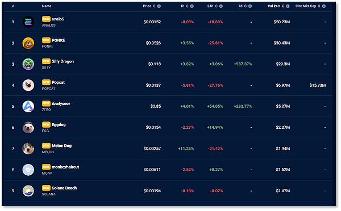This screenshot has height=211, width=341.
Task: Select the Melon Dog token avatar
Action: click(28, 149)
